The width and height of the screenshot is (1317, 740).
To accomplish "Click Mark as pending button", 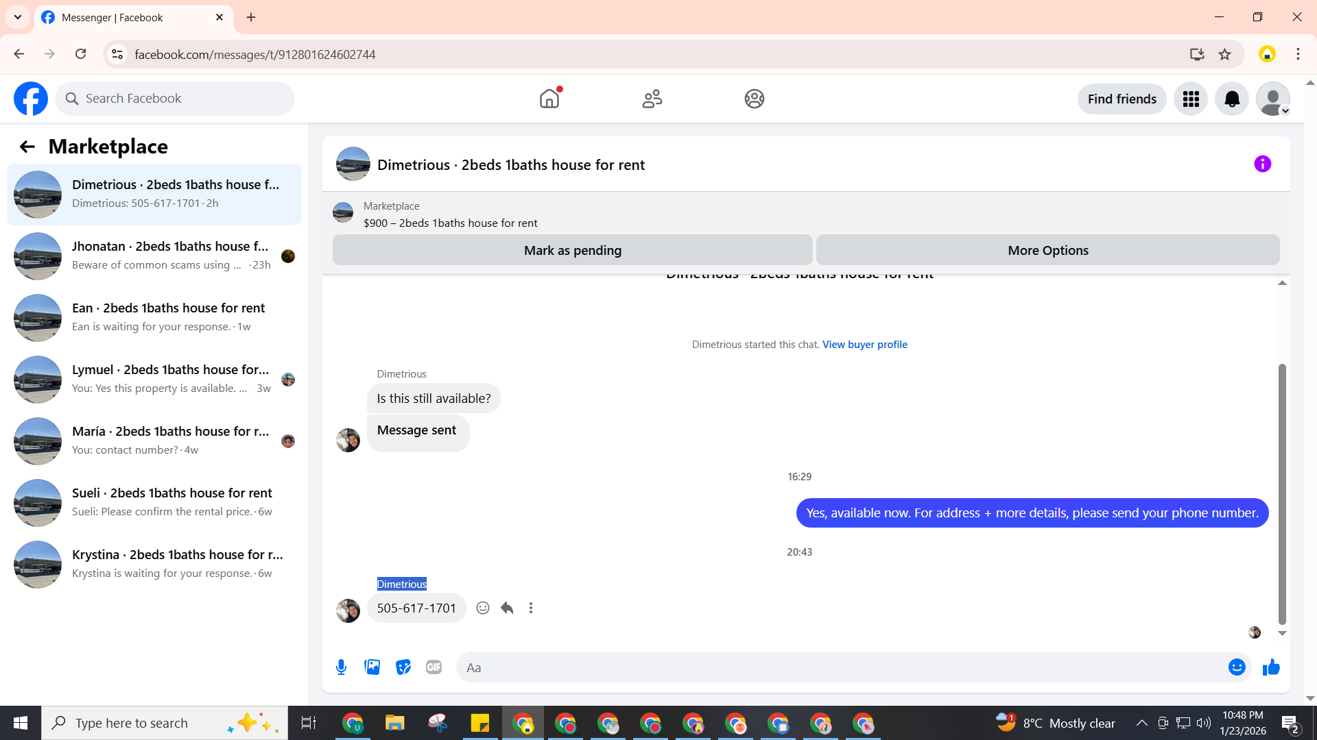I will point(572,250).
